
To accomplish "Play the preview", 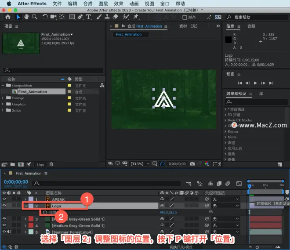I will pos(255,83).
